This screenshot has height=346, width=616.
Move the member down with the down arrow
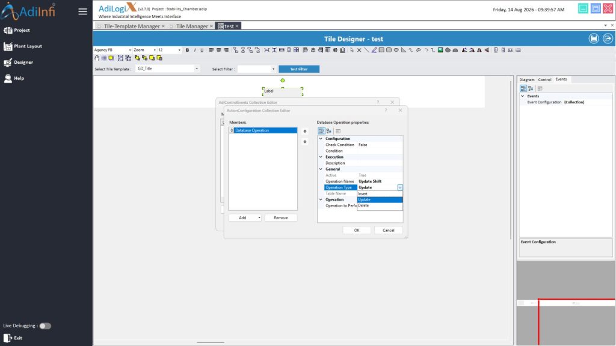pyautogui.click(x=305, y=142)
